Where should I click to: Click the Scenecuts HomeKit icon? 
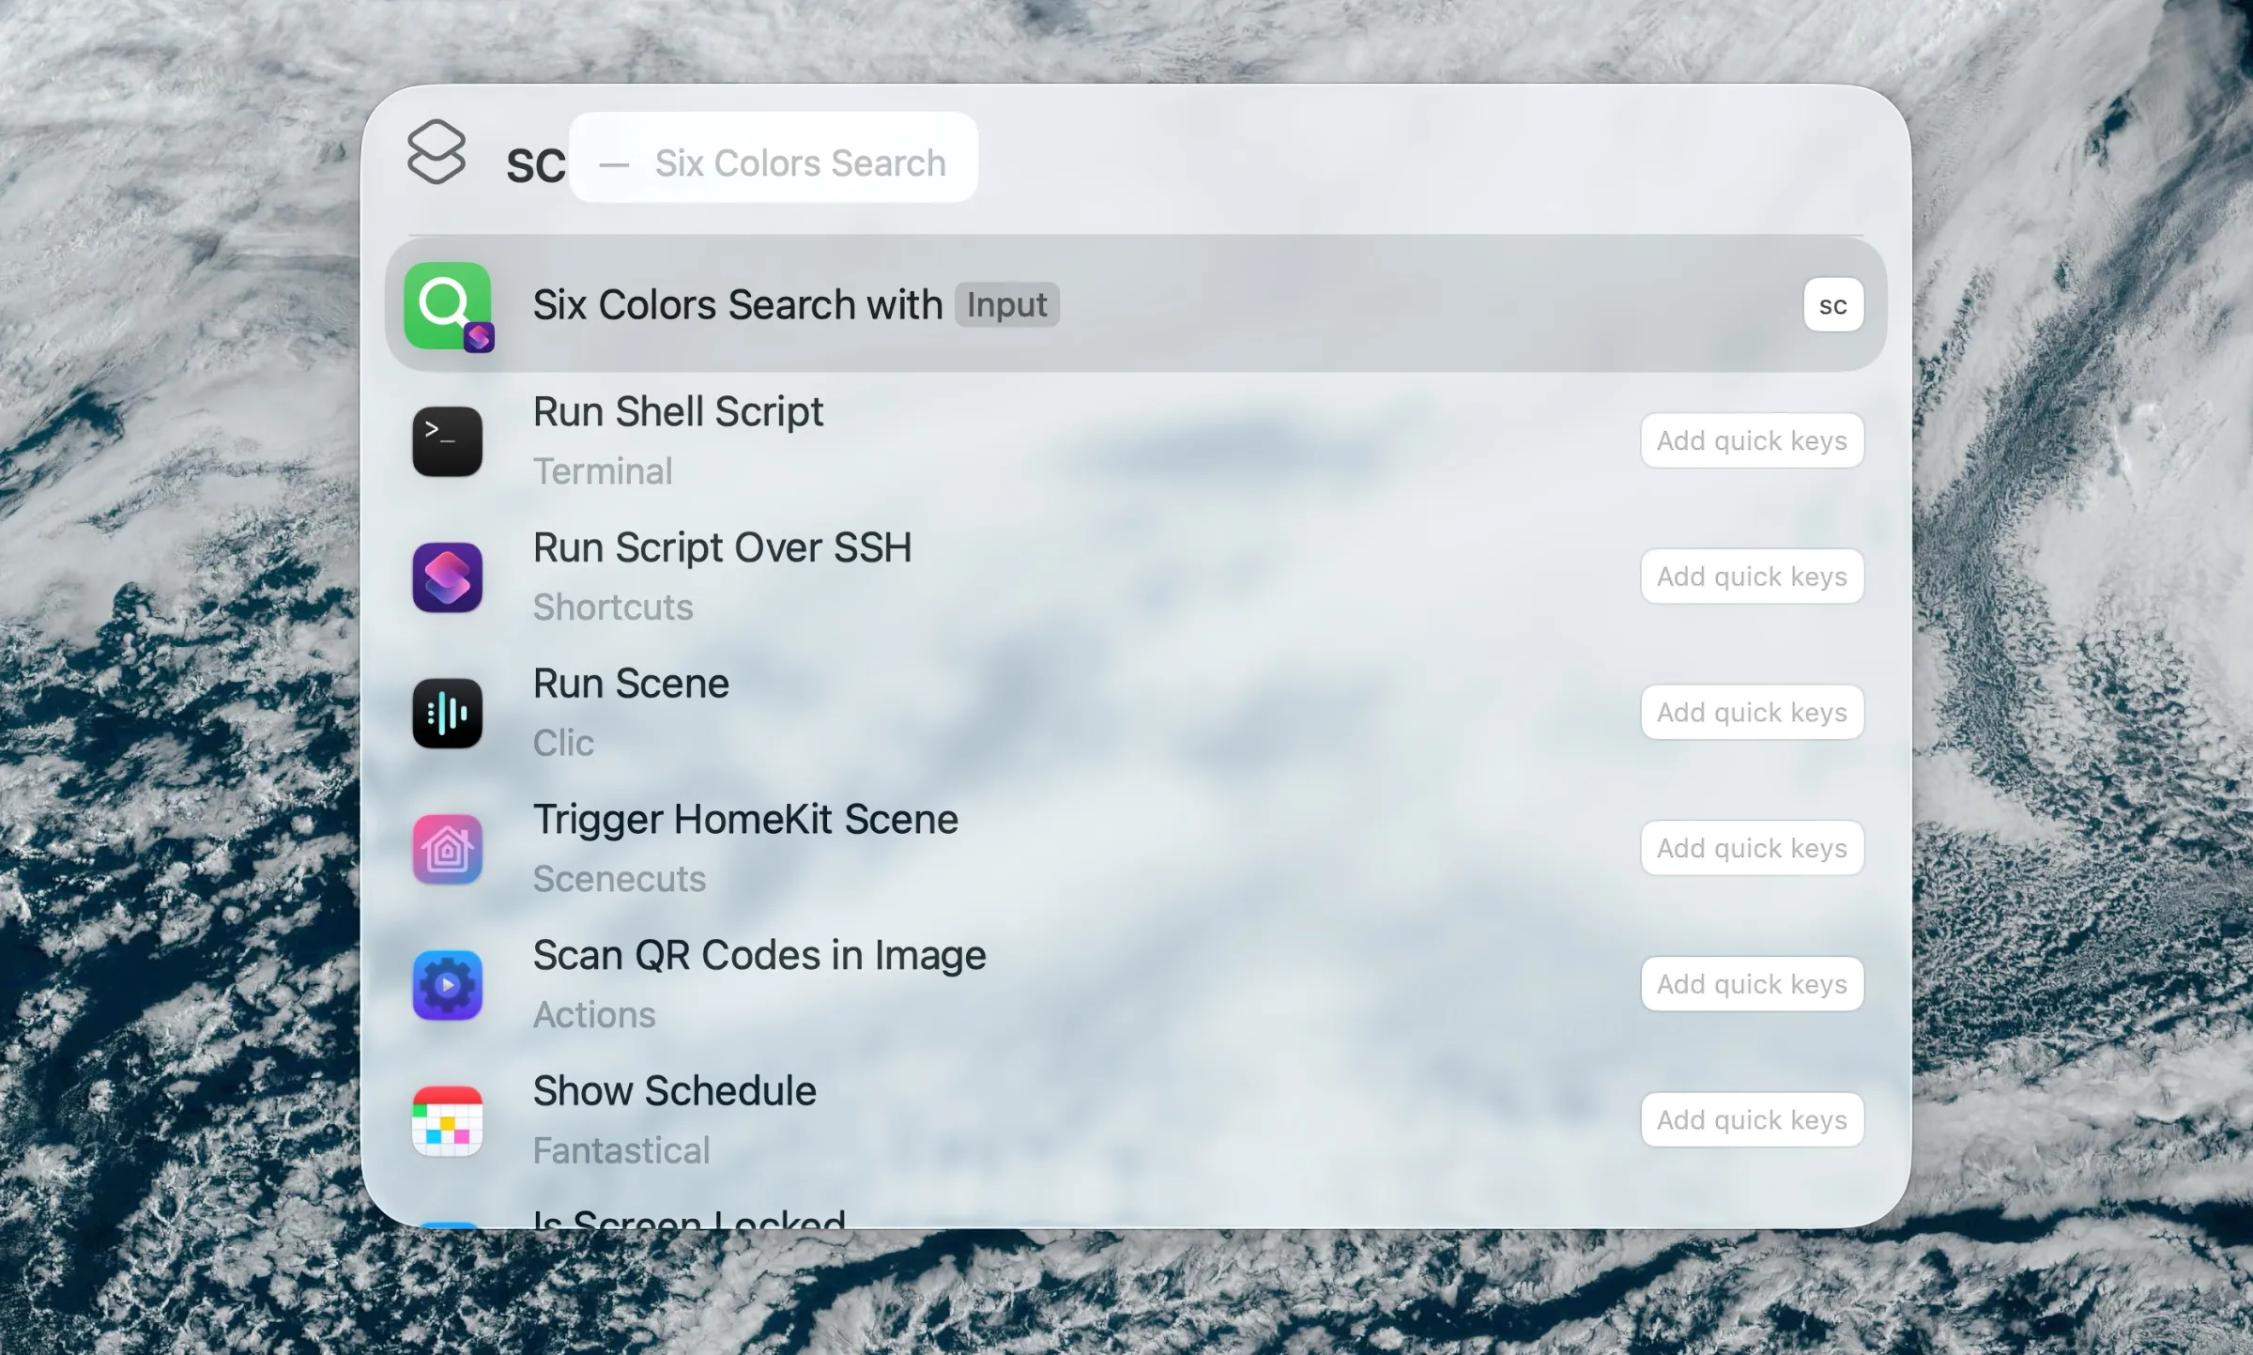(x=448, y=848)
